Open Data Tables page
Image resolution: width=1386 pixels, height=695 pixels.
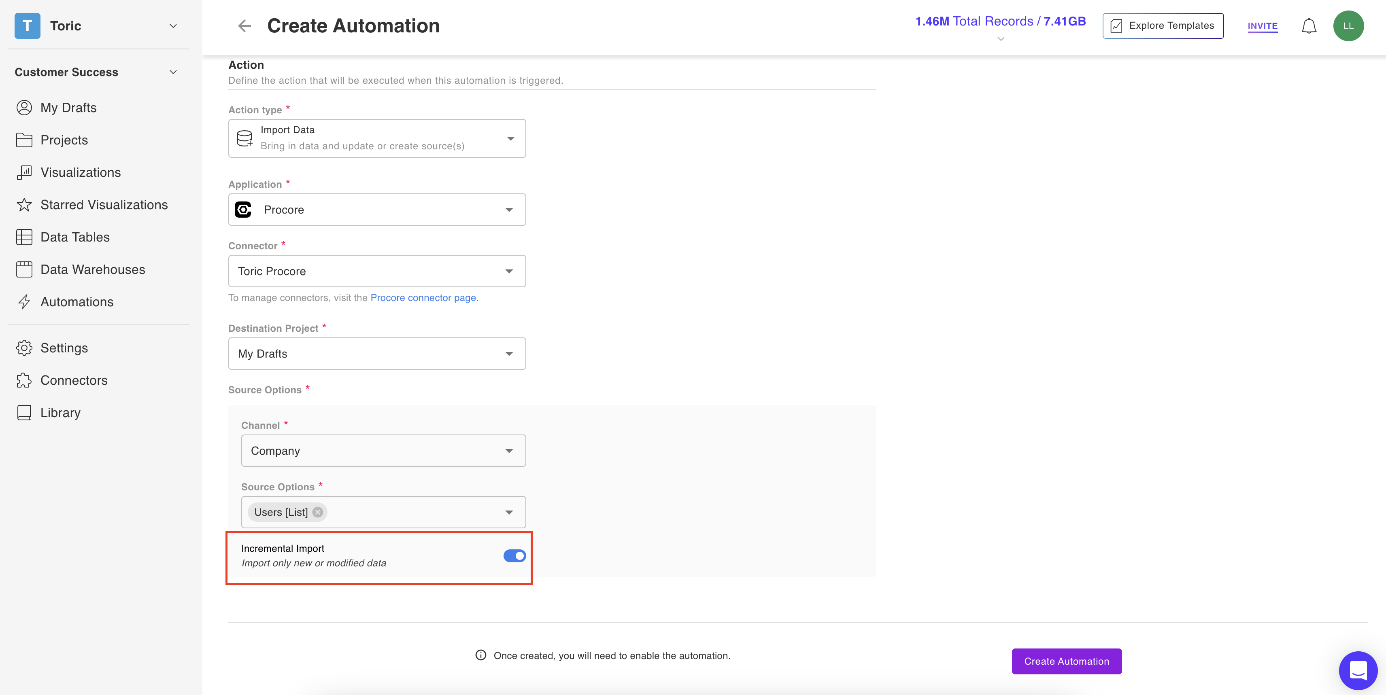75,237
